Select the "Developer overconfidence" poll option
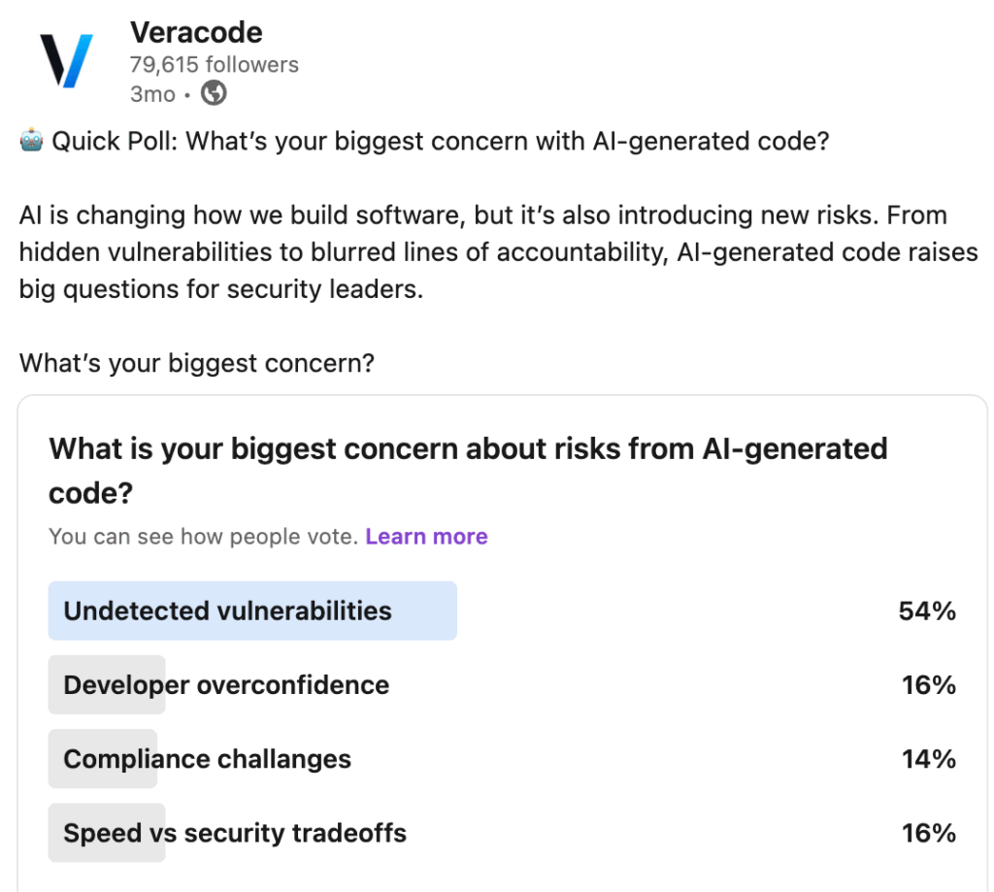The height and width of the screenshot is (892, 994). click(x=226, y=685)
